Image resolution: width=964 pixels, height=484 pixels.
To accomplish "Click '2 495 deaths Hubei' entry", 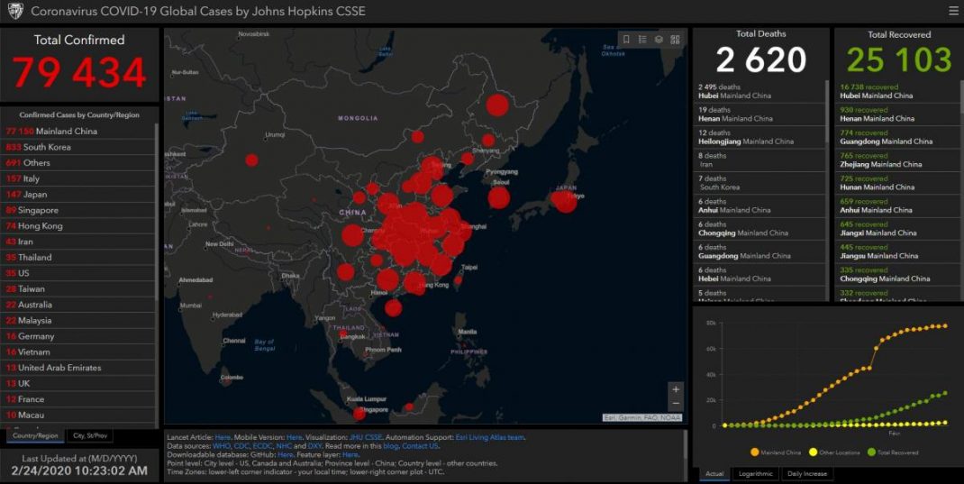I will (759, 92).
